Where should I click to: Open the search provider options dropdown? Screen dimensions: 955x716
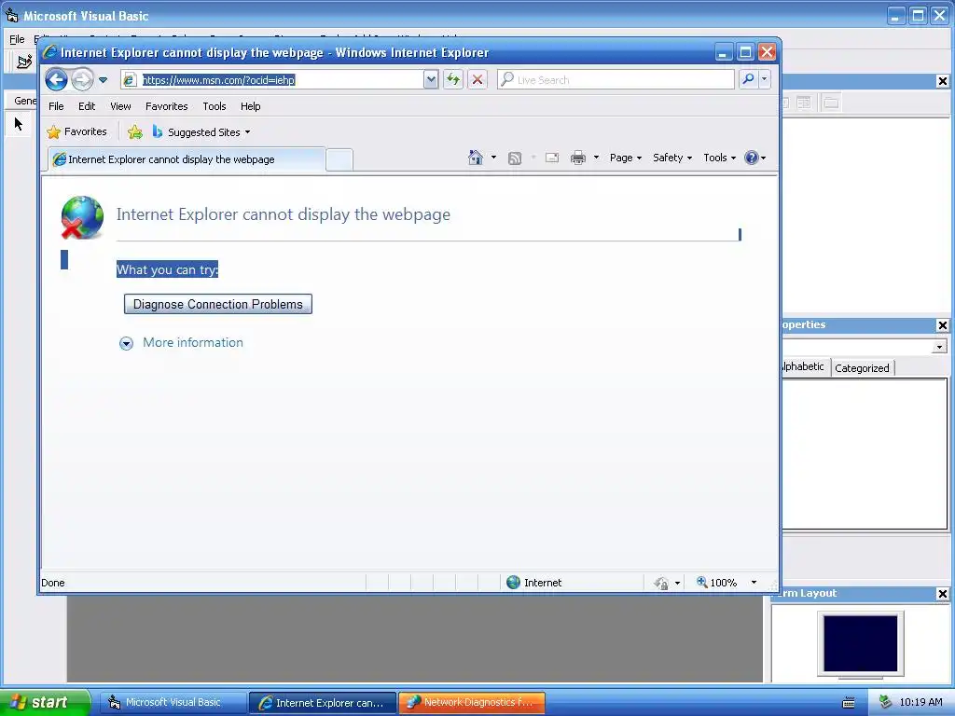765,79
